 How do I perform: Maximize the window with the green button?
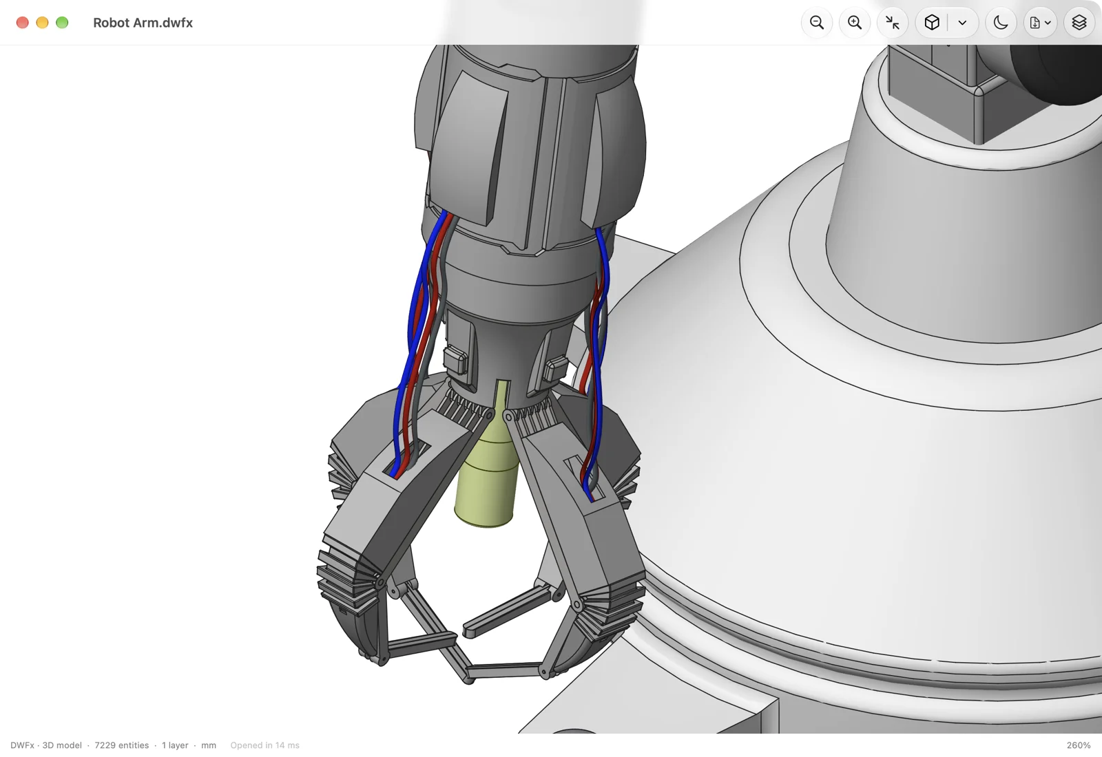(x=62, y=23)
